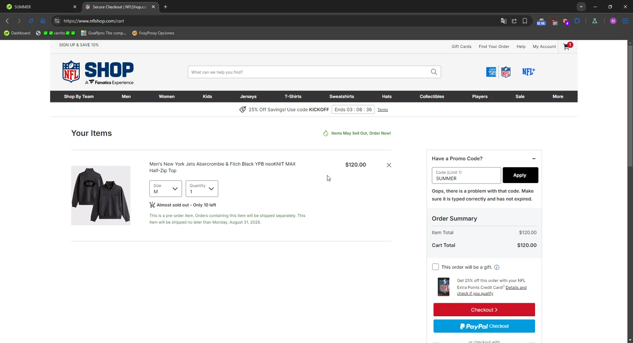
Task: Open the Sale menu
Action: (x=520, y=97)
